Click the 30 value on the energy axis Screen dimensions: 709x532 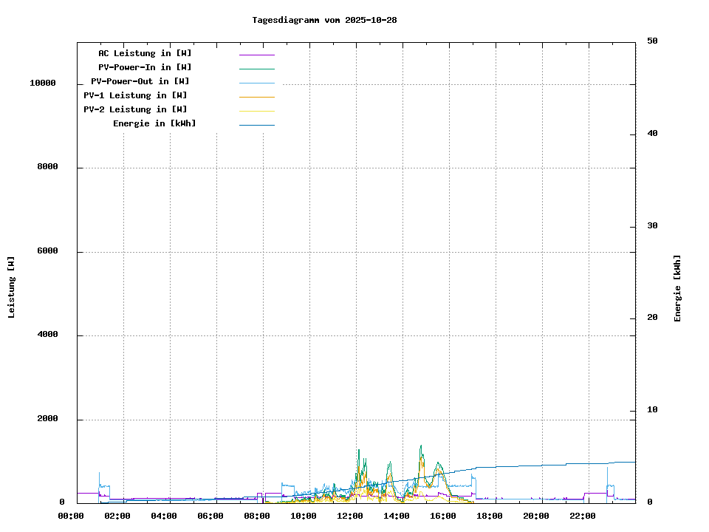click(x=652, y=226)
